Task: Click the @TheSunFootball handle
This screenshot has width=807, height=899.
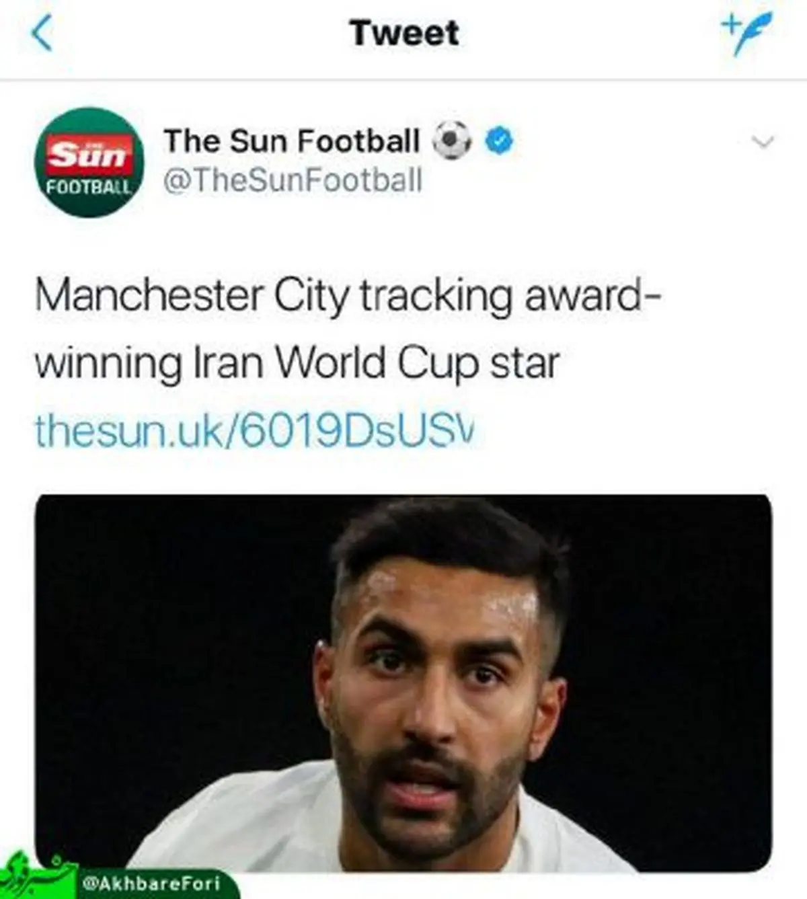Action: pos(293,181)
